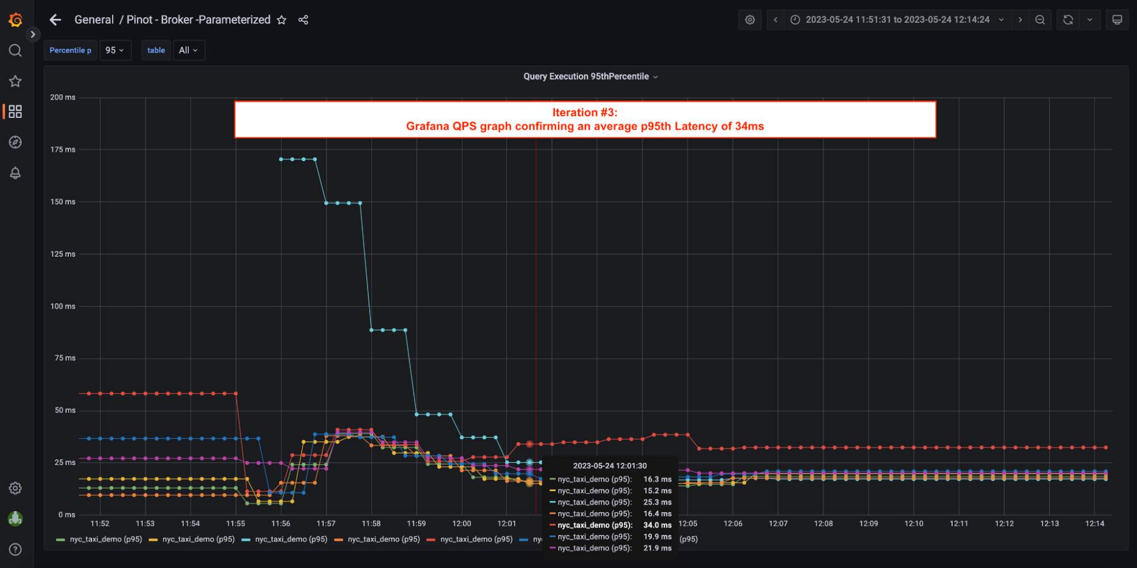Click the 21.9 ms tooltip value

658,548
